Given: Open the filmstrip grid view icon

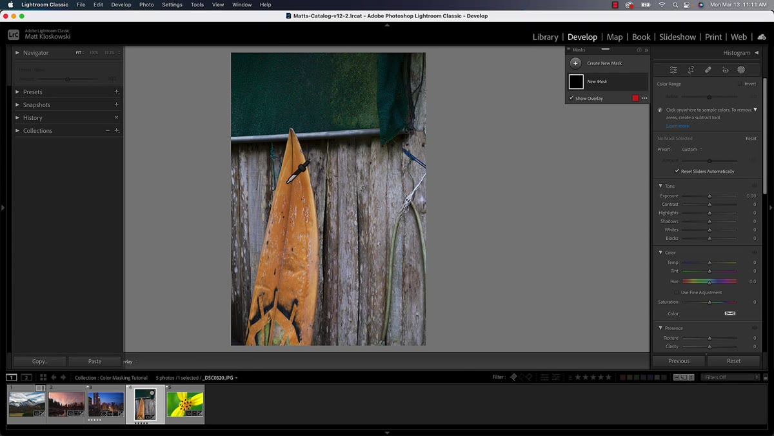Looking at the screenshot, I should coord(43,377).
